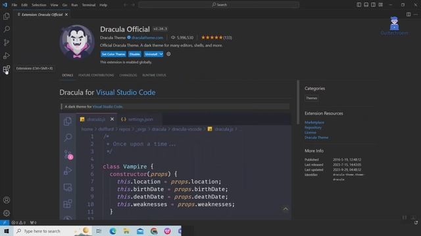This screenshot has height=236, width=421.
Task: Click the ports indicator in status bar
Action: (x=33, y=222)
